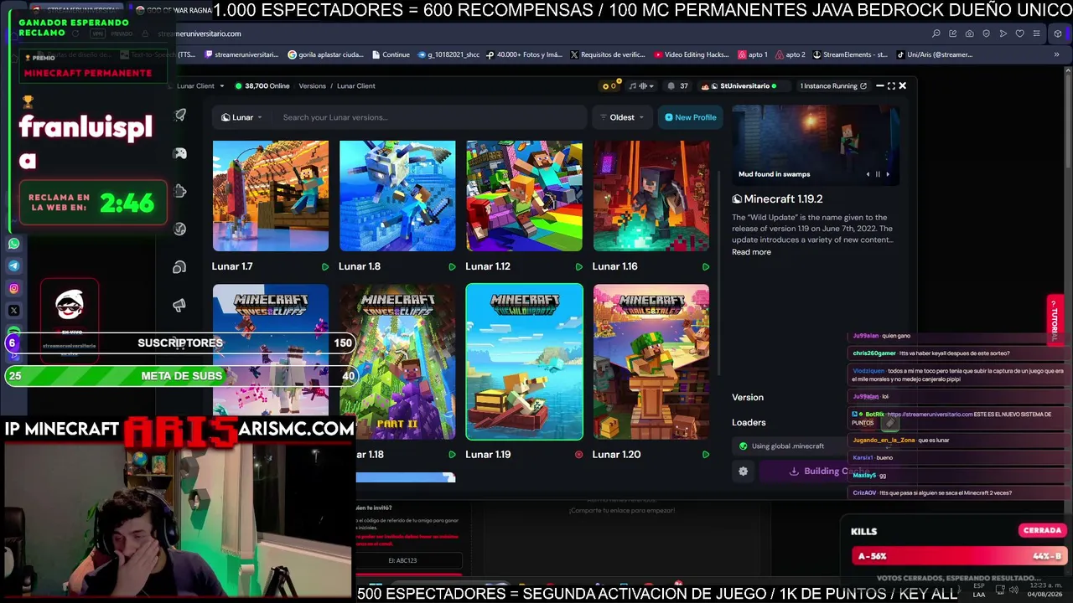Select the Lunar 1.19 Wild Update thumbnail
Viewport: 1073px width, 603px height.
(524, 362)
